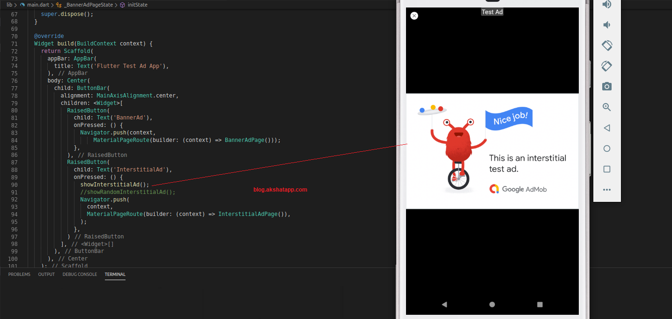
Task: Rotate the emulator left
Action: 607,45
